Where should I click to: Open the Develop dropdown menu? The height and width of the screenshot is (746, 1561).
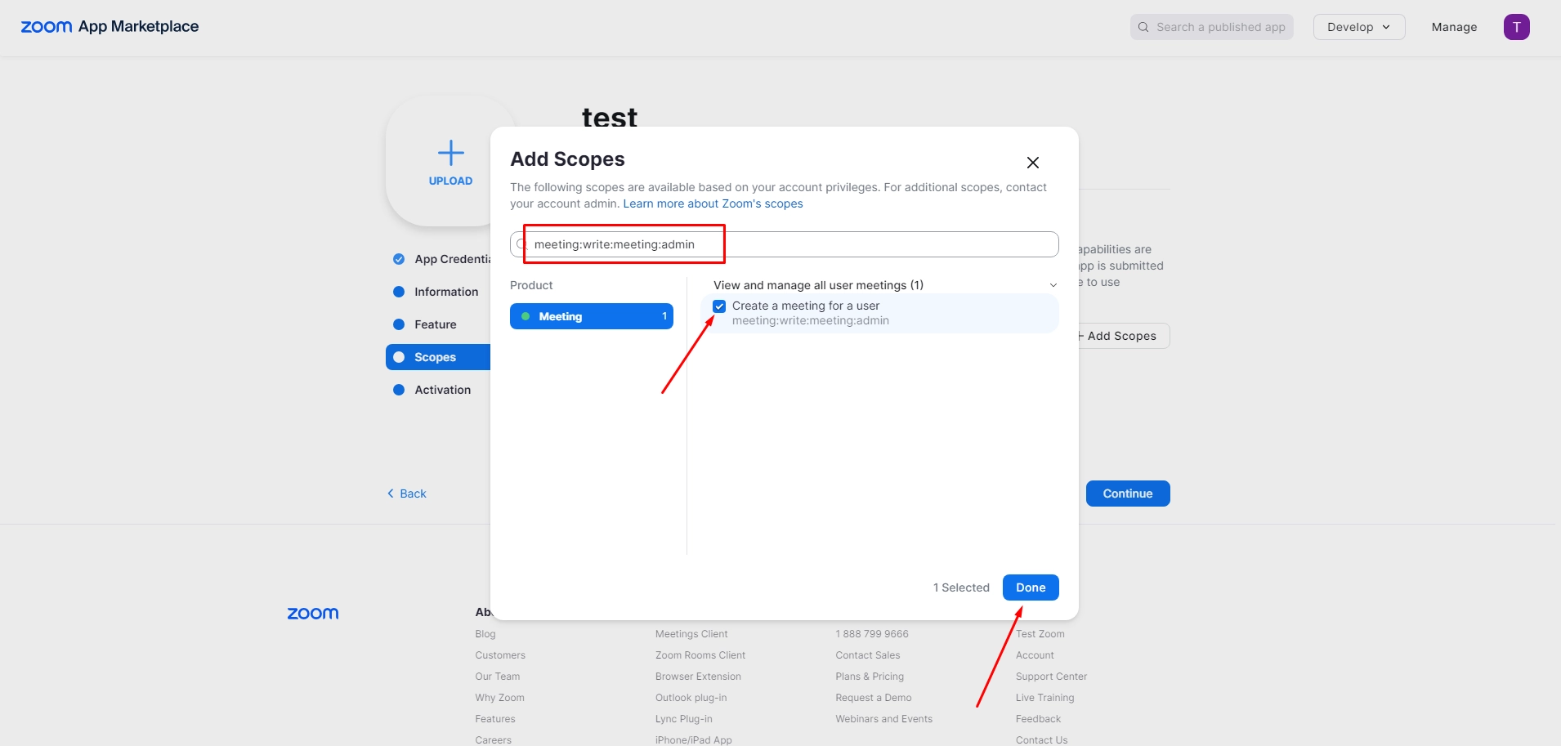(x=1358, y=27)
